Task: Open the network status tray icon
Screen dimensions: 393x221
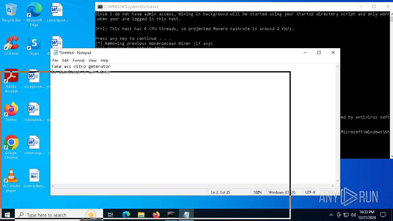Action: pyautogui.click(x=346, y=215)
